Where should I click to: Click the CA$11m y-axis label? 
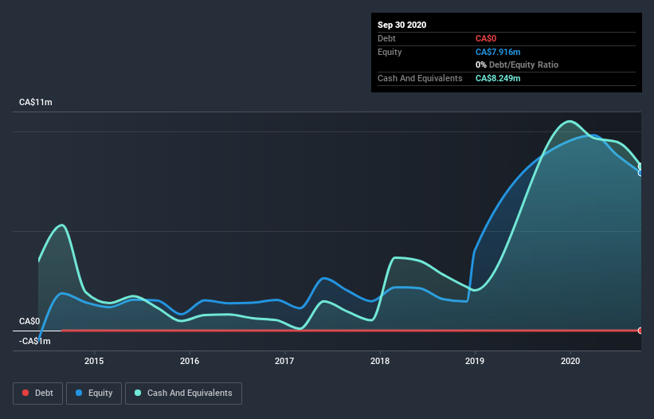[36, 102]
